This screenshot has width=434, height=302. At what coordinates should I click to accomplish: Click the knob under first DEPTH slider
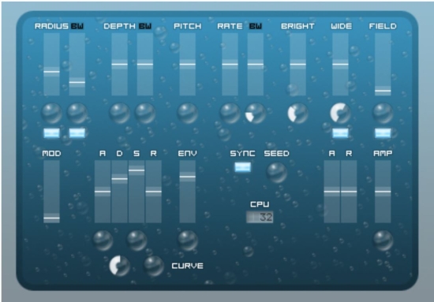tap(120, 114)
